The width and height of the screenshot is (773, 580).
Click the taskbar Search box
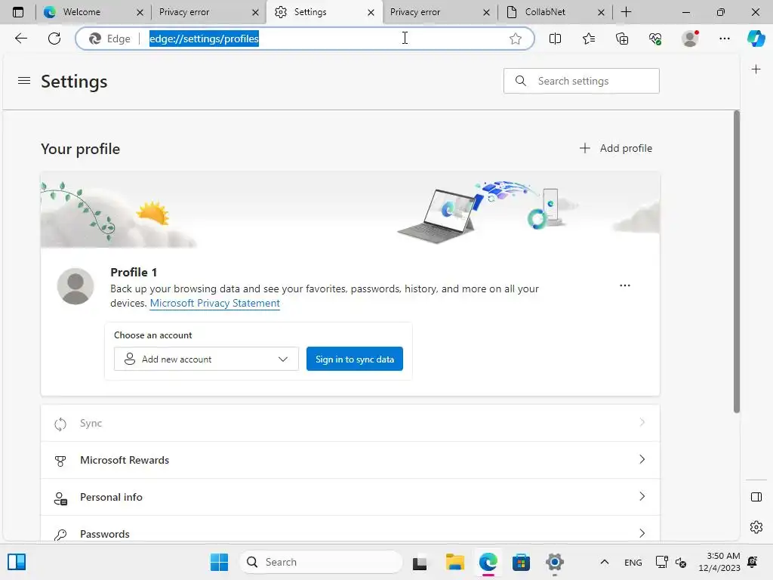(320, 562)
